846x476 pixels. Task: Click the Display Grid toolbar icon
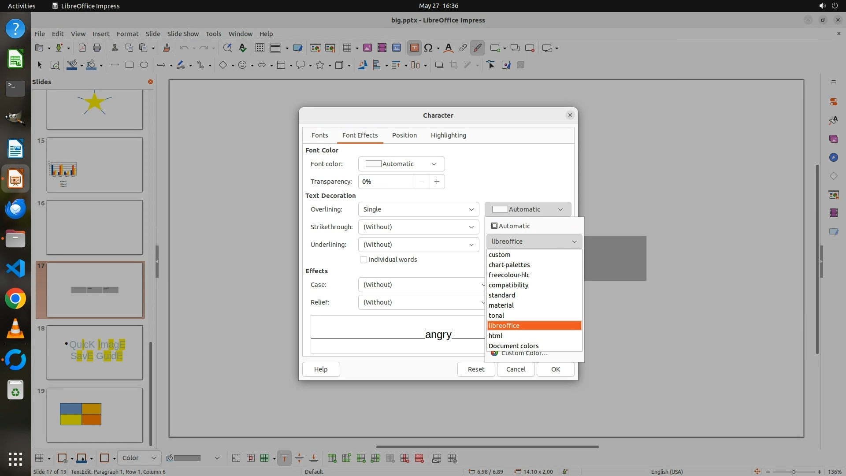(260, 48)
